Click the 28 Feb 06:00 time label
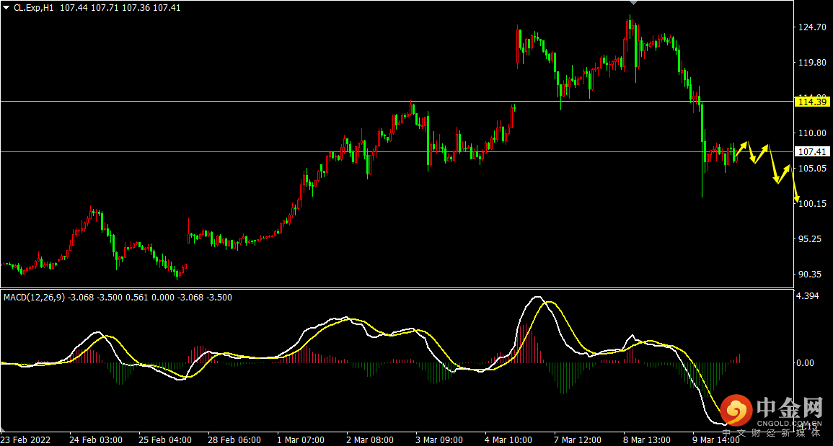The height and width of the screenshot is (446, 833). pos(234,440)
